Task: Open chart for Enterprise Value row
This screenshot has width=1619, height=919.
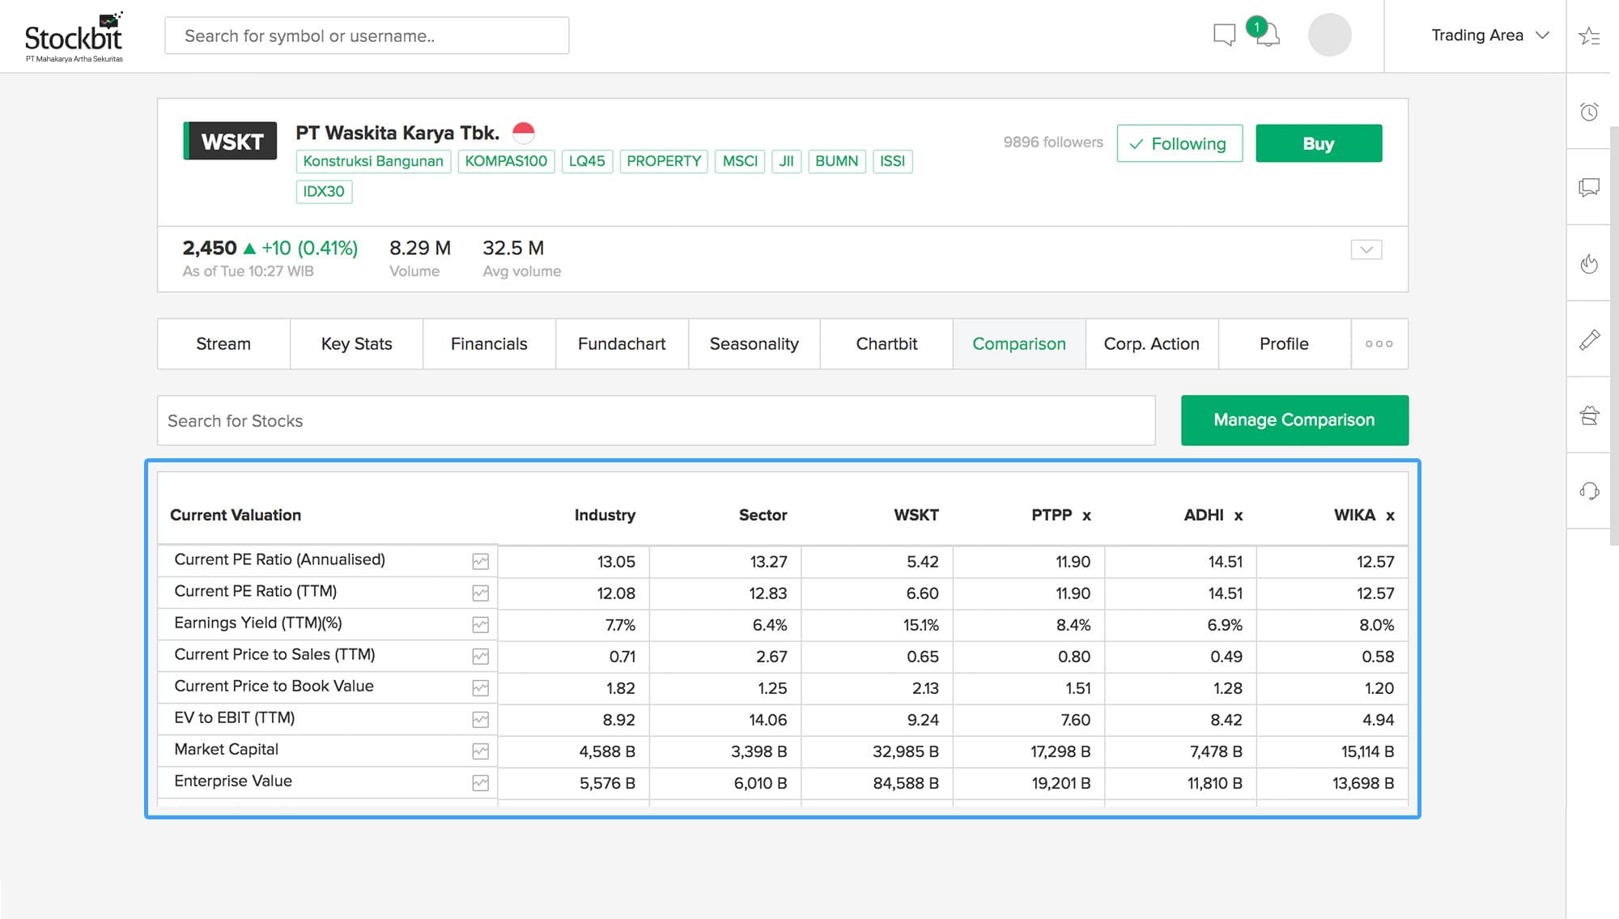Action: tap(480, 782)
